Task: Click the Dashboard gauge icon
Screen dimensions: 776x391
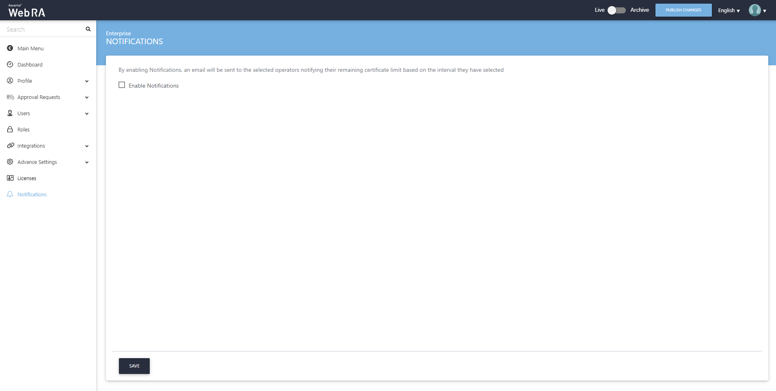Action: click(10, 64)
